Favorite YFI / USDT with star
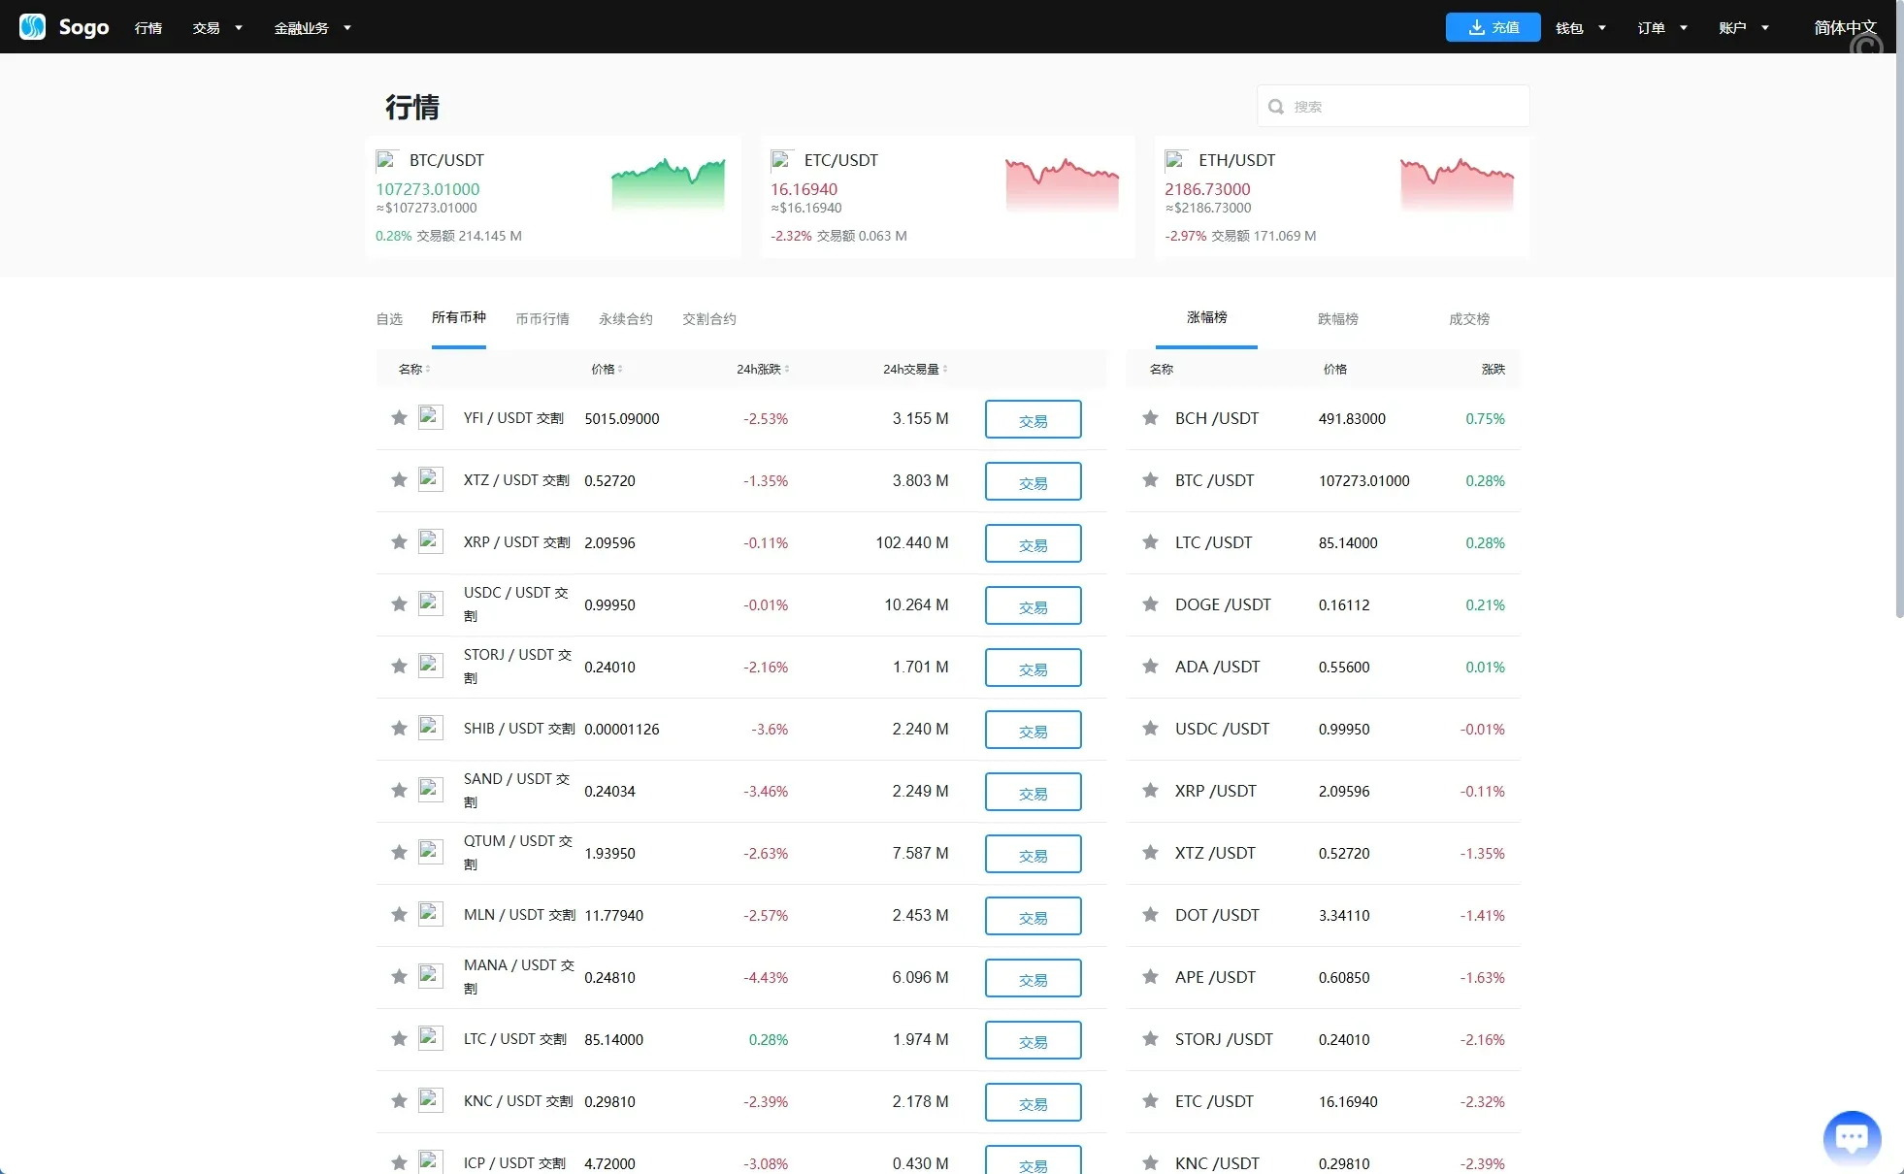The image size is (1904, 1174). click(x=399, y=418)
